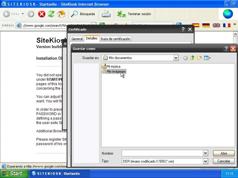Stop loading with the red X icon
This screenshot has width=238, height=178.
(42, 14)
